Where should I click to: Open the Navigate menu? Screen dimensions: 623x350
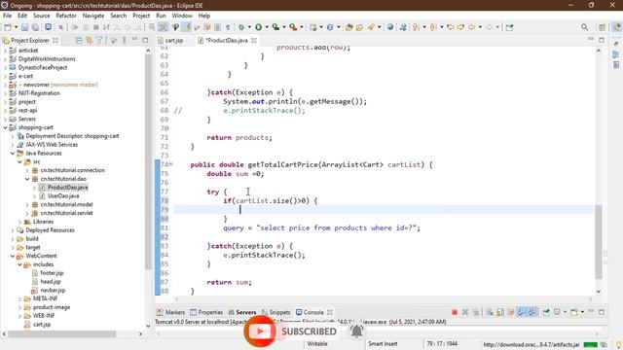[93, 16]
